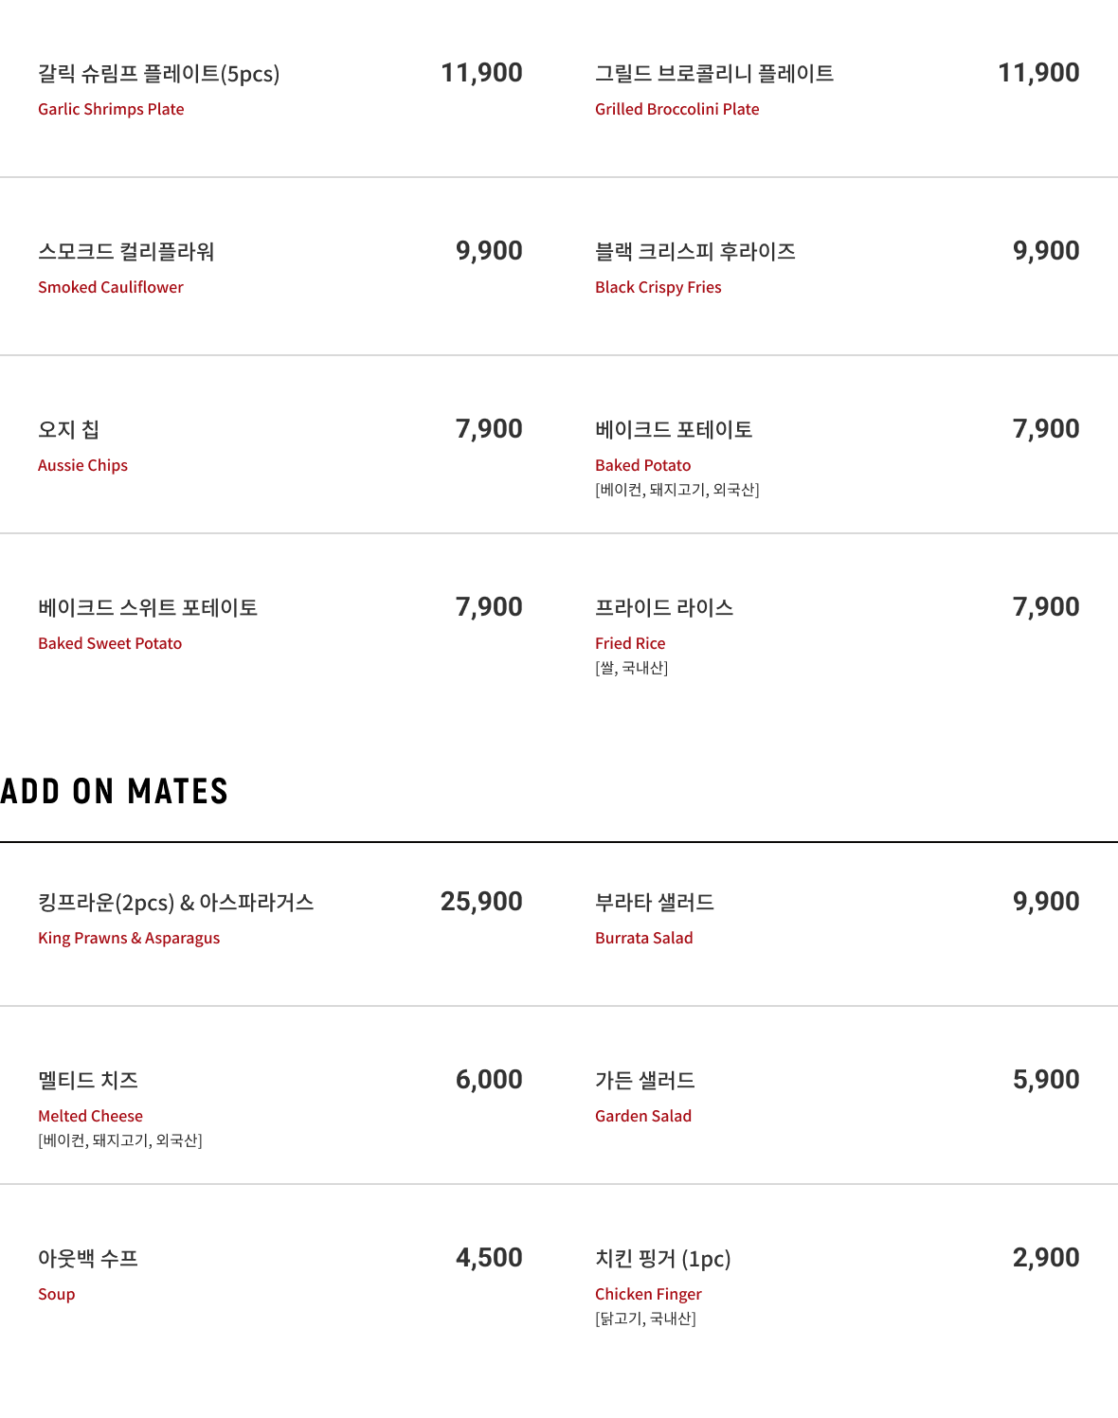The height and width of the screenshot is (1418, 1118).
Task: Choose the Soup add-on item
Action: pos(280,1274)
